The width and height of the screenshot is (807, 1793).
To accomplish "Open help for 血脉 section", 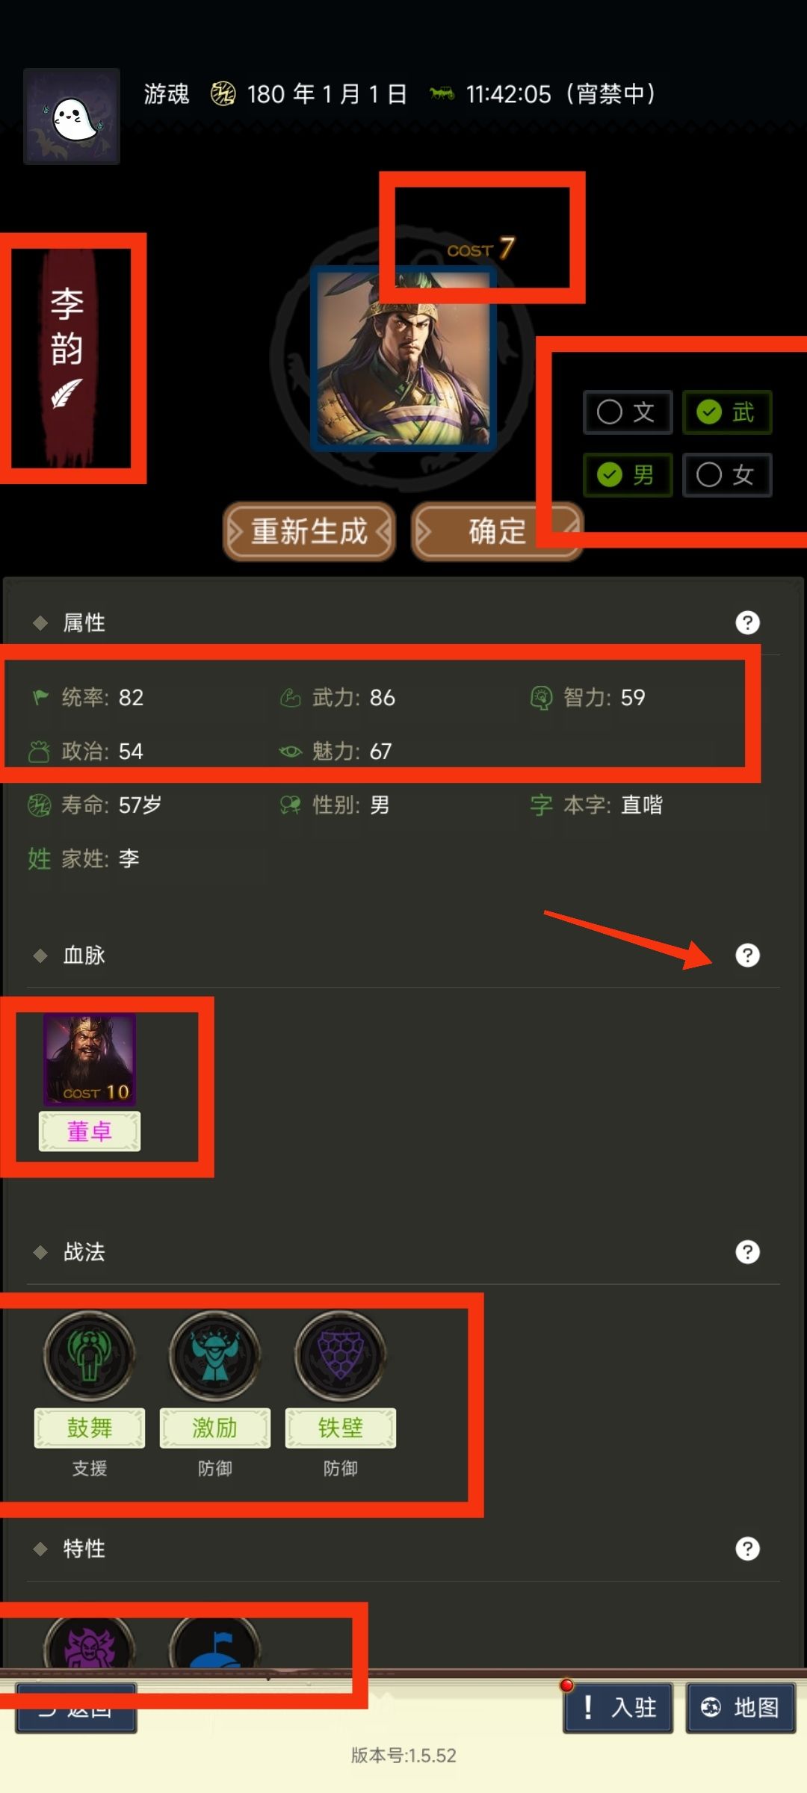I will 747,955.
